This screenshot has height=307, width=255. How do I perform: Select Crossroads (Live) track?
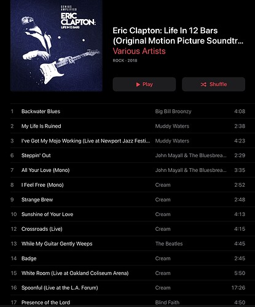(128, 229)
